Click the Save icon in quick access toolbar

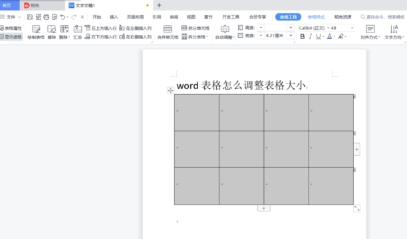coord(30,17)
